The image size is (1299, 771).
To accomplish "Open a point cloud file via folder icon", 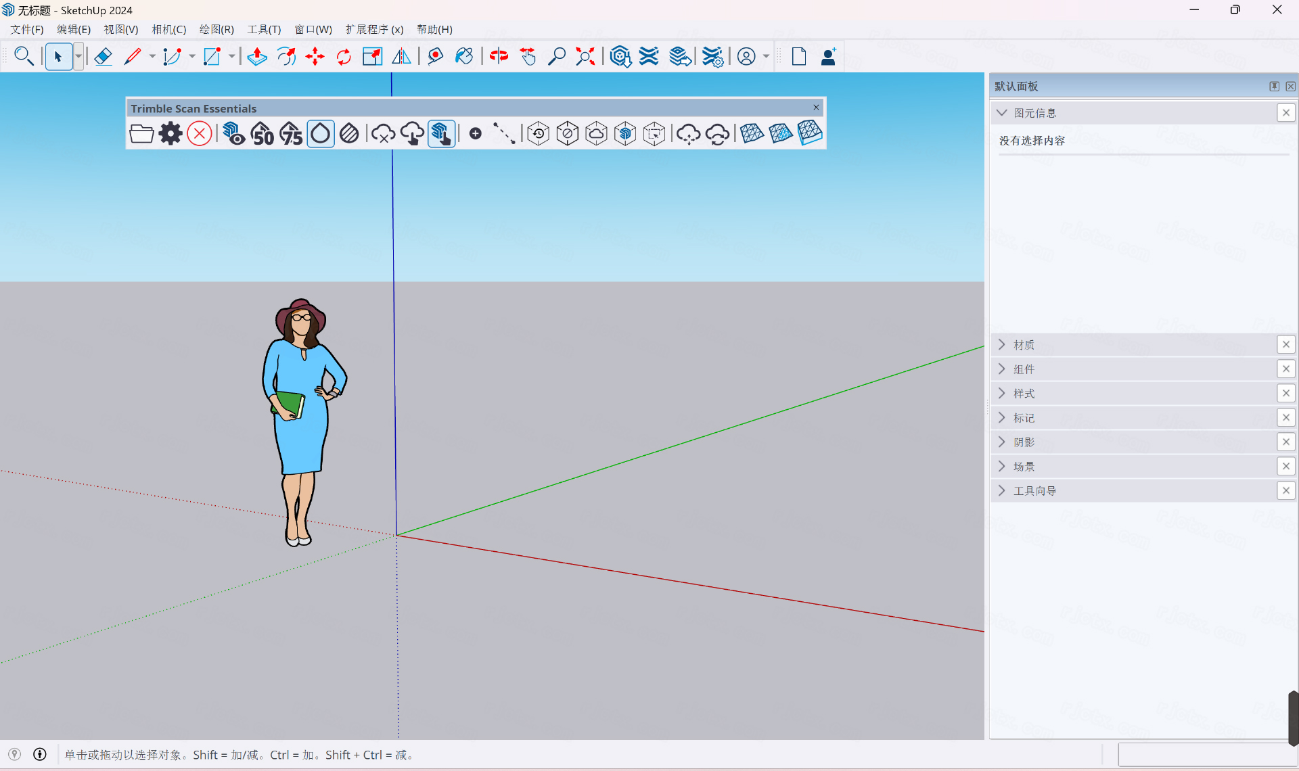I will [x=141, y=133].
